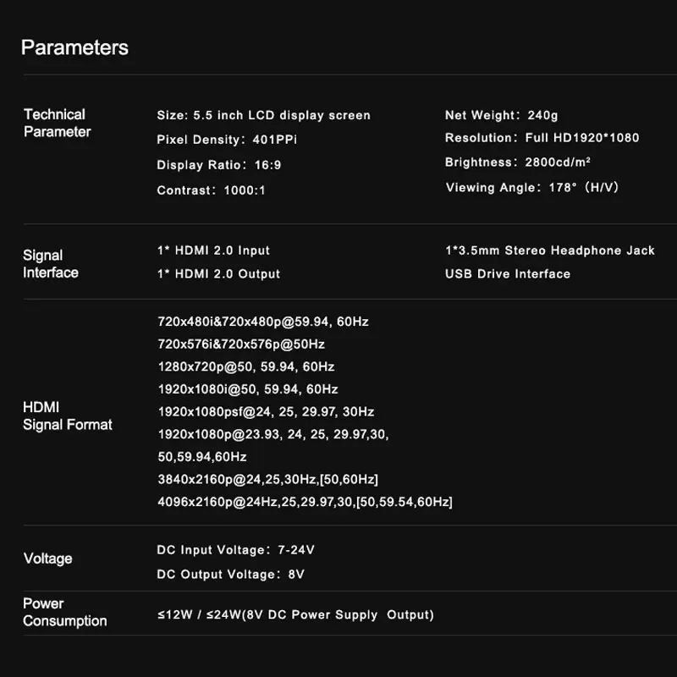This screenshot has width=677, height=677.
Task: Click the Net Weight 240g text
Action: tap(501, 115)
